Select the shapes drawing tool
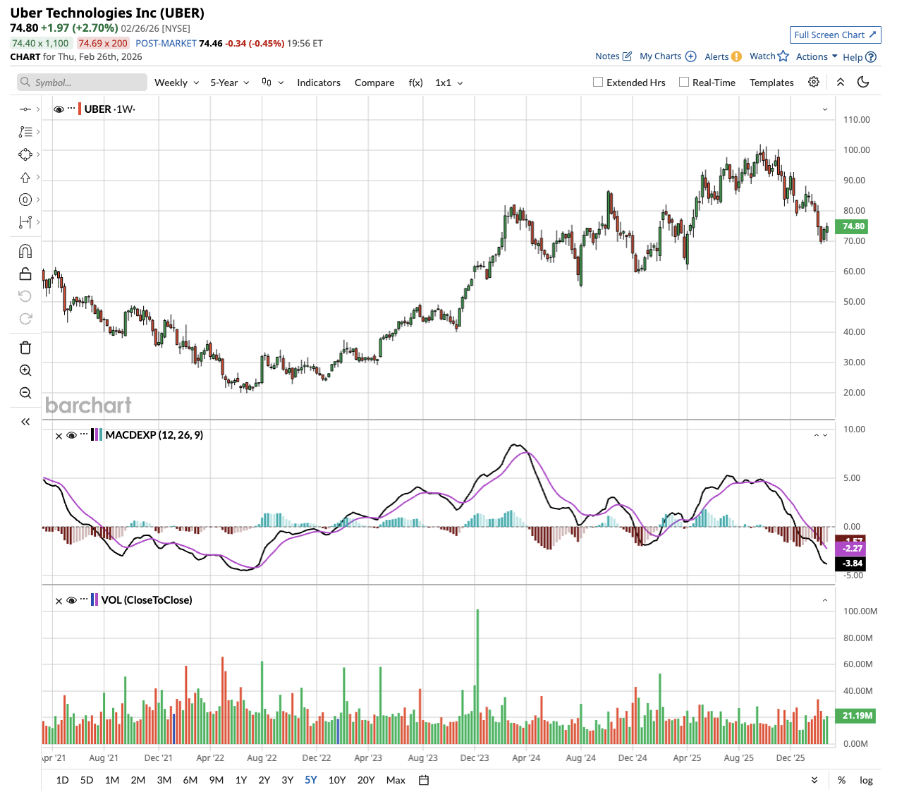This screenshot has width=897, height=804. [25, 154]
